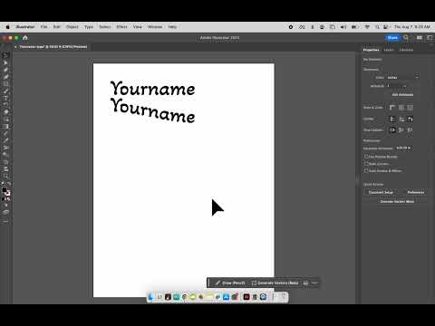Screen dimensions: 435x326
Task: Click the Fill color swatch
Action: [5, 190]
